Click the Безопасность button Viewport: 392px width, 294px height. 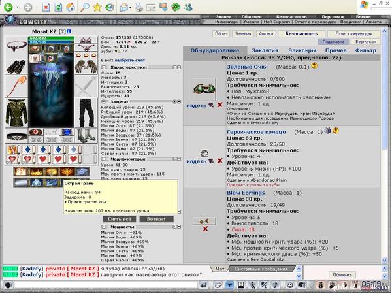pyautogui.click(x=301, y=33)
